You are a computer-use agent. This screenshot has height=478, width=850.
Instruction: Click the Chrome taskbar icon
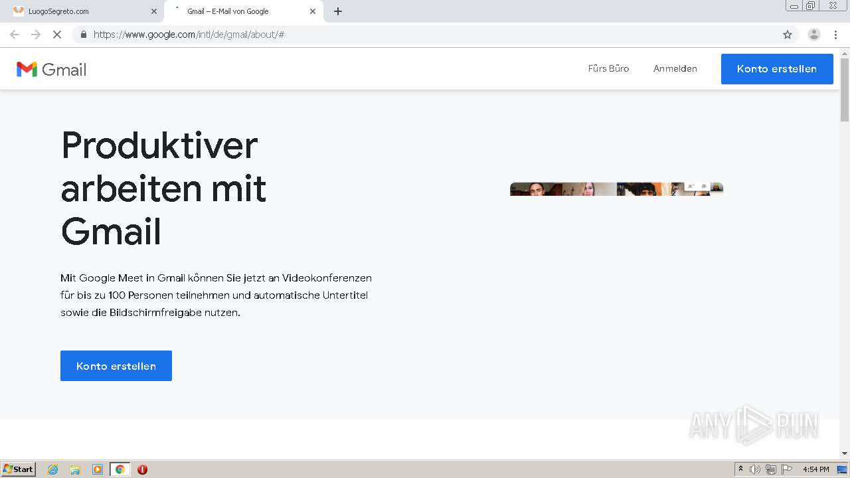(120, 469)
